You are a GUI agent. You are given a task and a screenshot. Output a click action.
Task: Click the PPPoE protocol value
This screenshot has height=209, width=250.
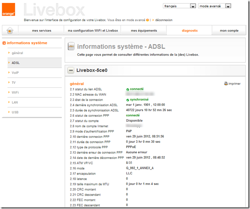pyautogui.click(x=131, y=147)
